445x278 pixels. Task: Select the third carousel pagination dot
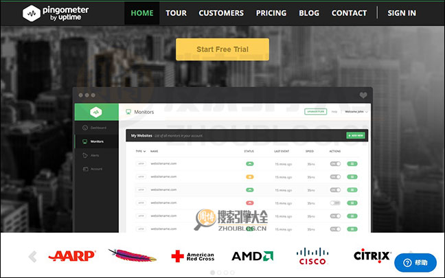pos(226,273)
